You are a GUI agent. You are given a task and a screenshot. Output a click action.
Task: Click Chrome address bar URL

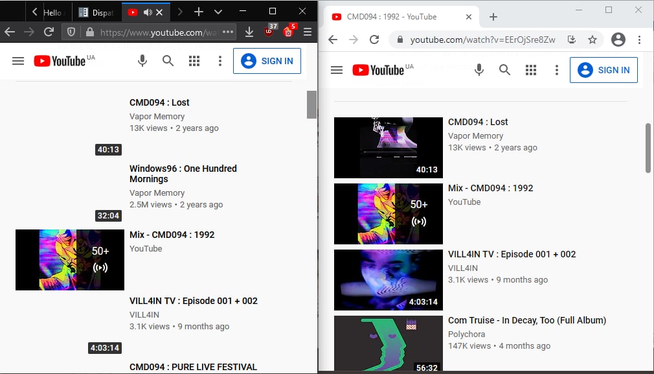click(482, 40)
